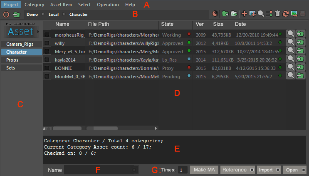Open the Asset Item menu
309x176 pixels.
pos(61,5)
